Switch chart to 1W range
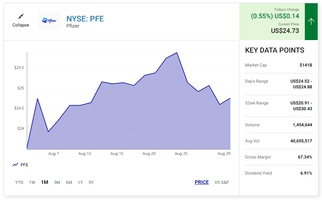Viewport: 322px width, 200px height. click(x=32, y=182)
